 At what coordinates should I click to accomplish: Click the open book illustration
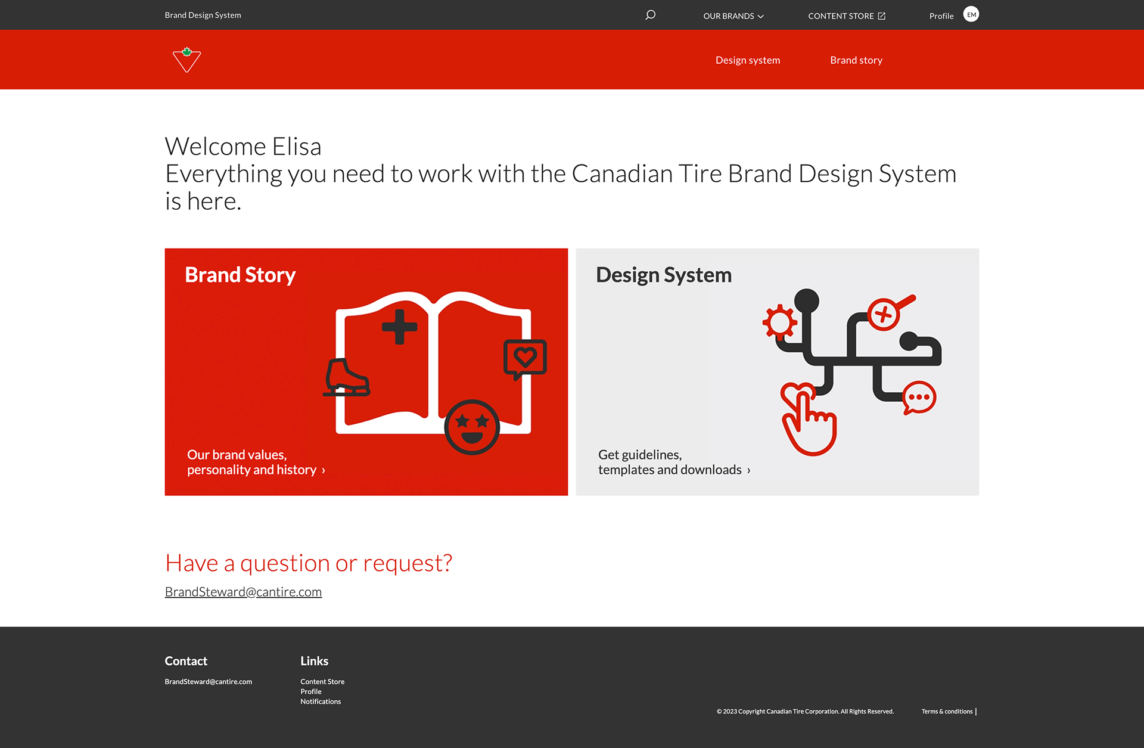tap(433, 362)
